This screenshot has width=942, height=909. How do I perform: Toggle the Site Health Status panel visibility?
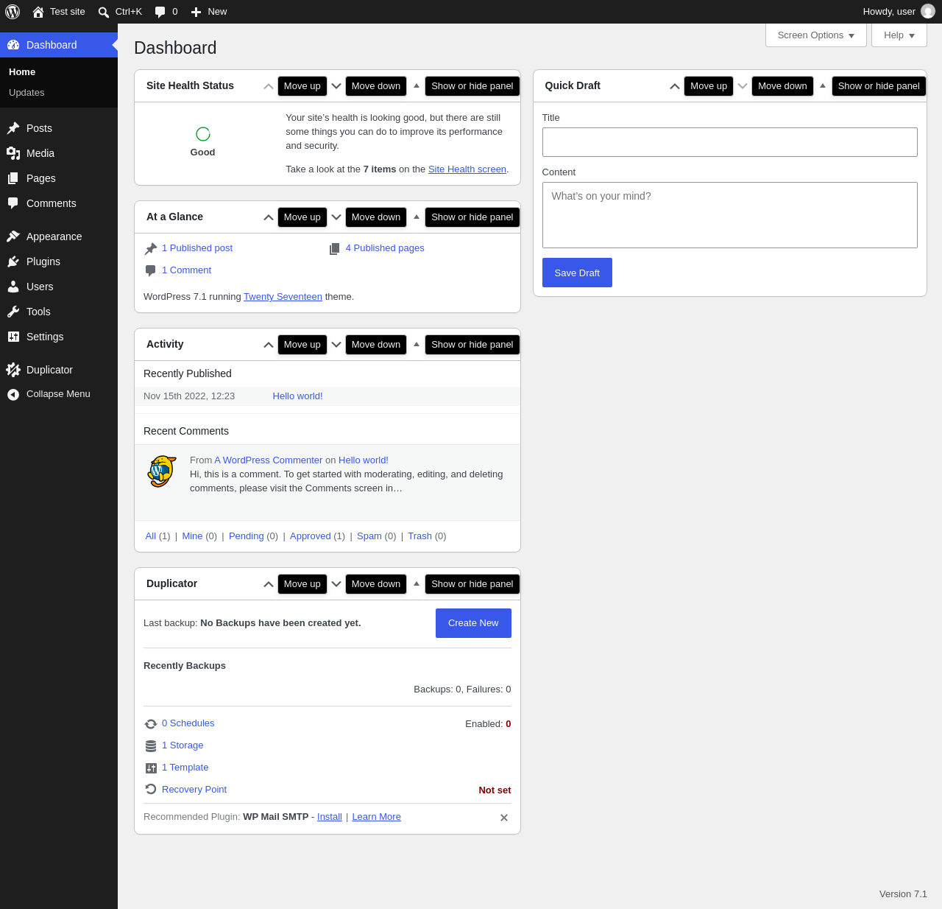[x=417, y=85]
